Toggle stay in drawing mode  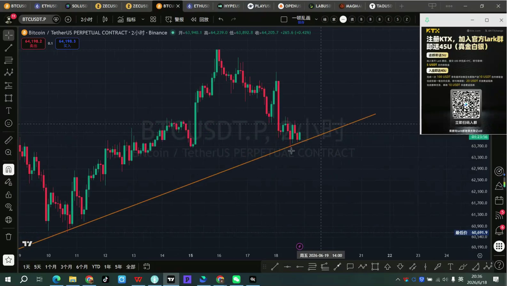pos(8,182)
